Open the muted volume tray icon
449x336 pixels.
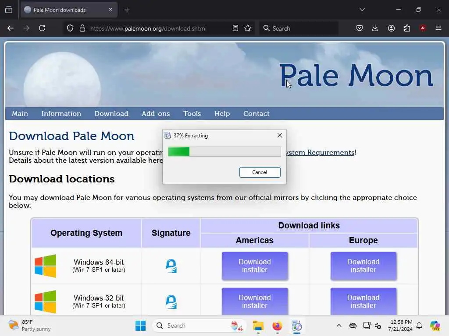[x=378, y=325]
